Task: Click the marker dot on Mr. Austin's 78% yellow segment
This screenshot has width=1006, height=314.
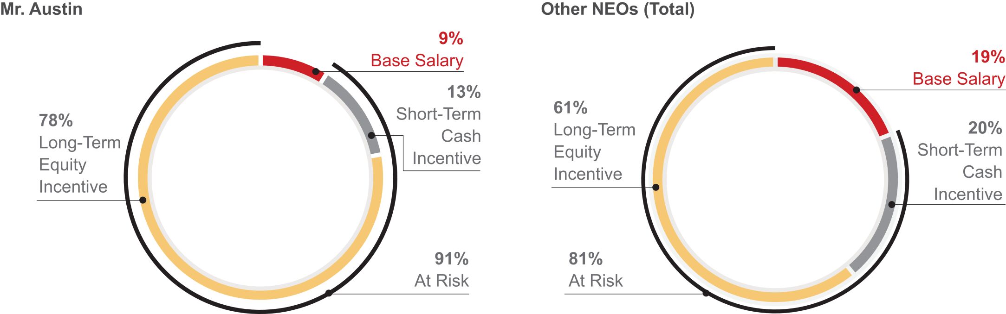Action: tap(143, 200)
